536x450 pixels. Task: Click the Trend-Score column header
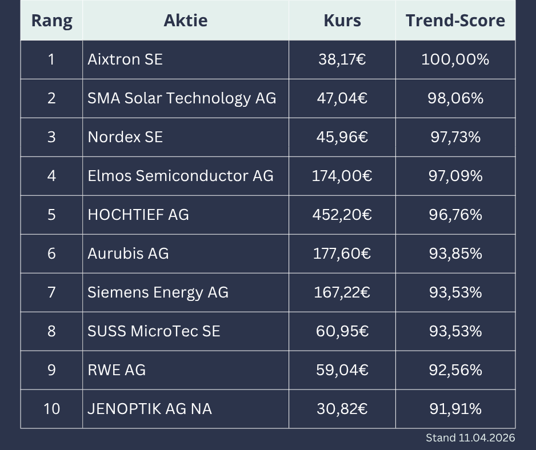click(455, 21)
